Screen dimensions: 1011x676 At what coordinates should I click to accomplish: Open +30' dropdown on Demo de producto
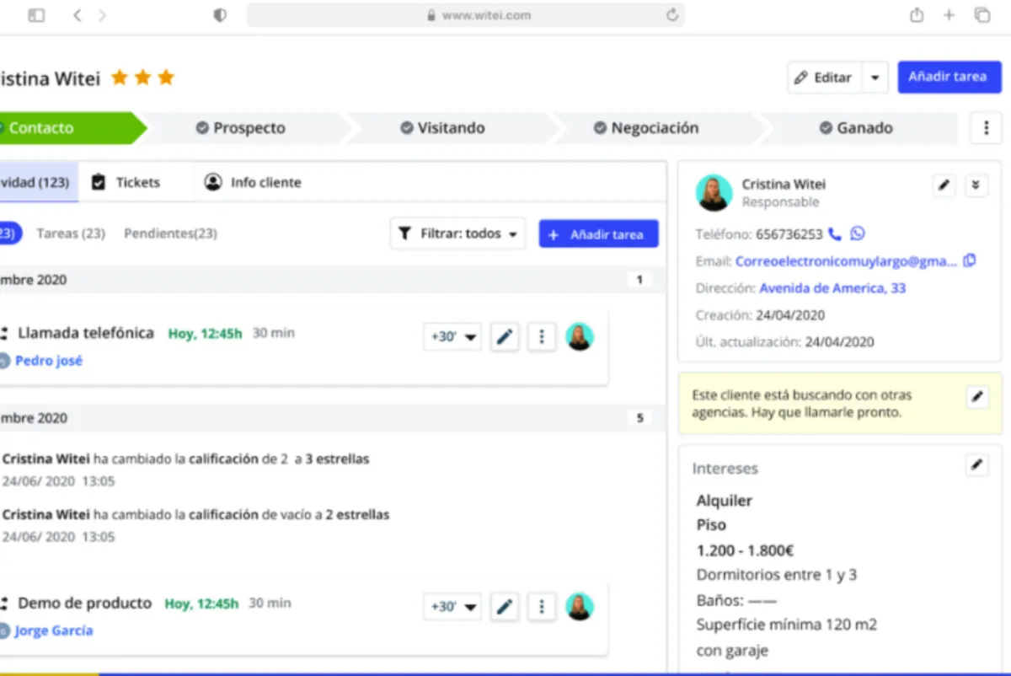[453, 606]
